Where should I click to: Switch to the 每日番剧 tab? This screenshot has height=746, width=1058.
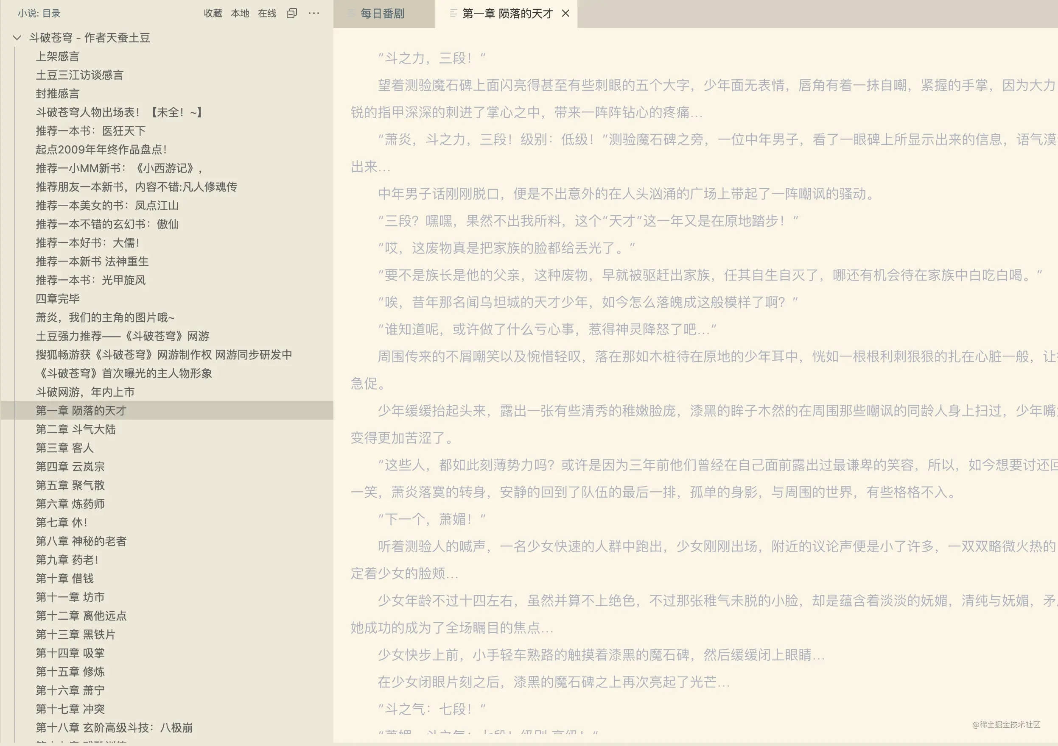[383, 14]
